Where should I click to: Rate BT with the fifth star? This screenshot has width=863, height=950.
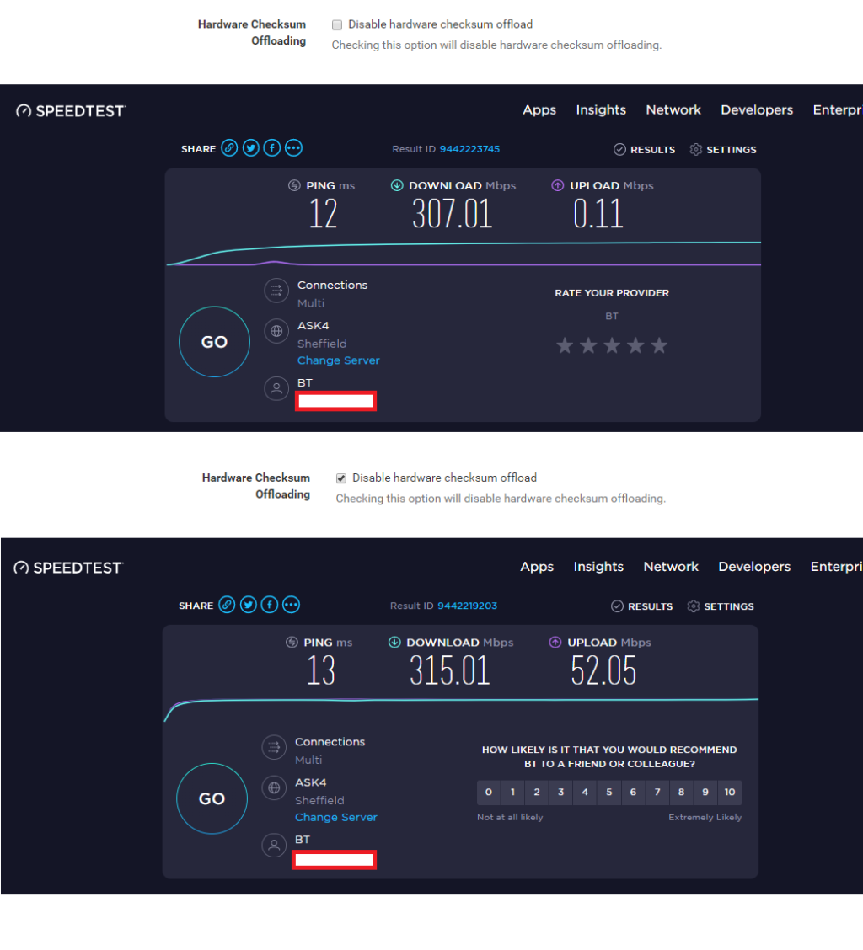tap(659, 345)
